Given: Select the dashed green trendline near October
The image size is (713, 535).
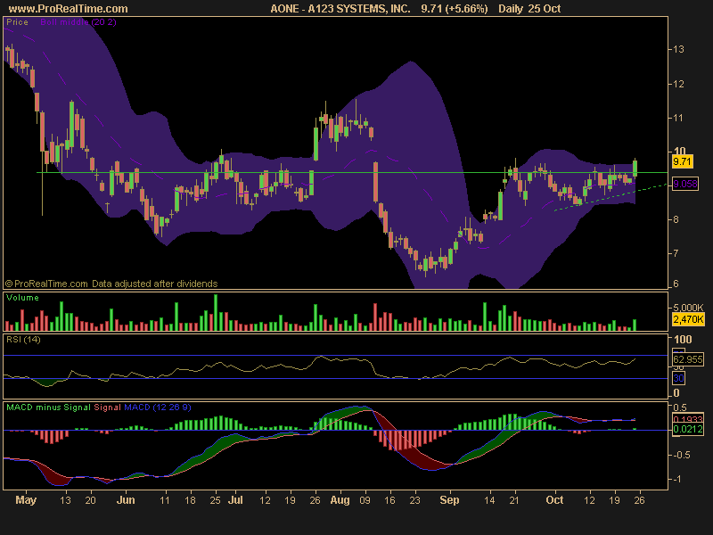Looking at the screenshot, I should 611,197.
